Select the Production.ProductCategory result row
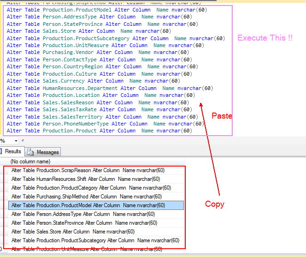The height and width of the screenshot is (257, 306). click(x=92, y=188)
